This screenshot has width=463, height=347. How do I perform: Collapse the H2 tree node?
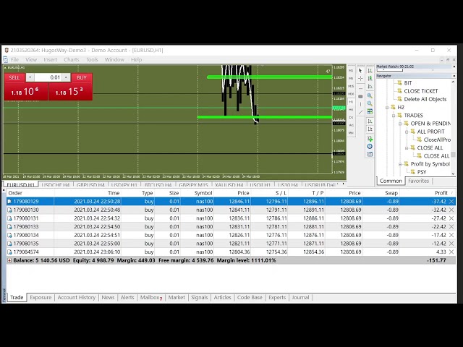[x=386, y=107]
